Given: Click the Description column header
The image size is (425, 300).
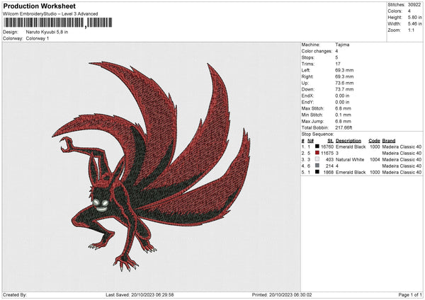Looking at the screenshot, I should 348,141.
